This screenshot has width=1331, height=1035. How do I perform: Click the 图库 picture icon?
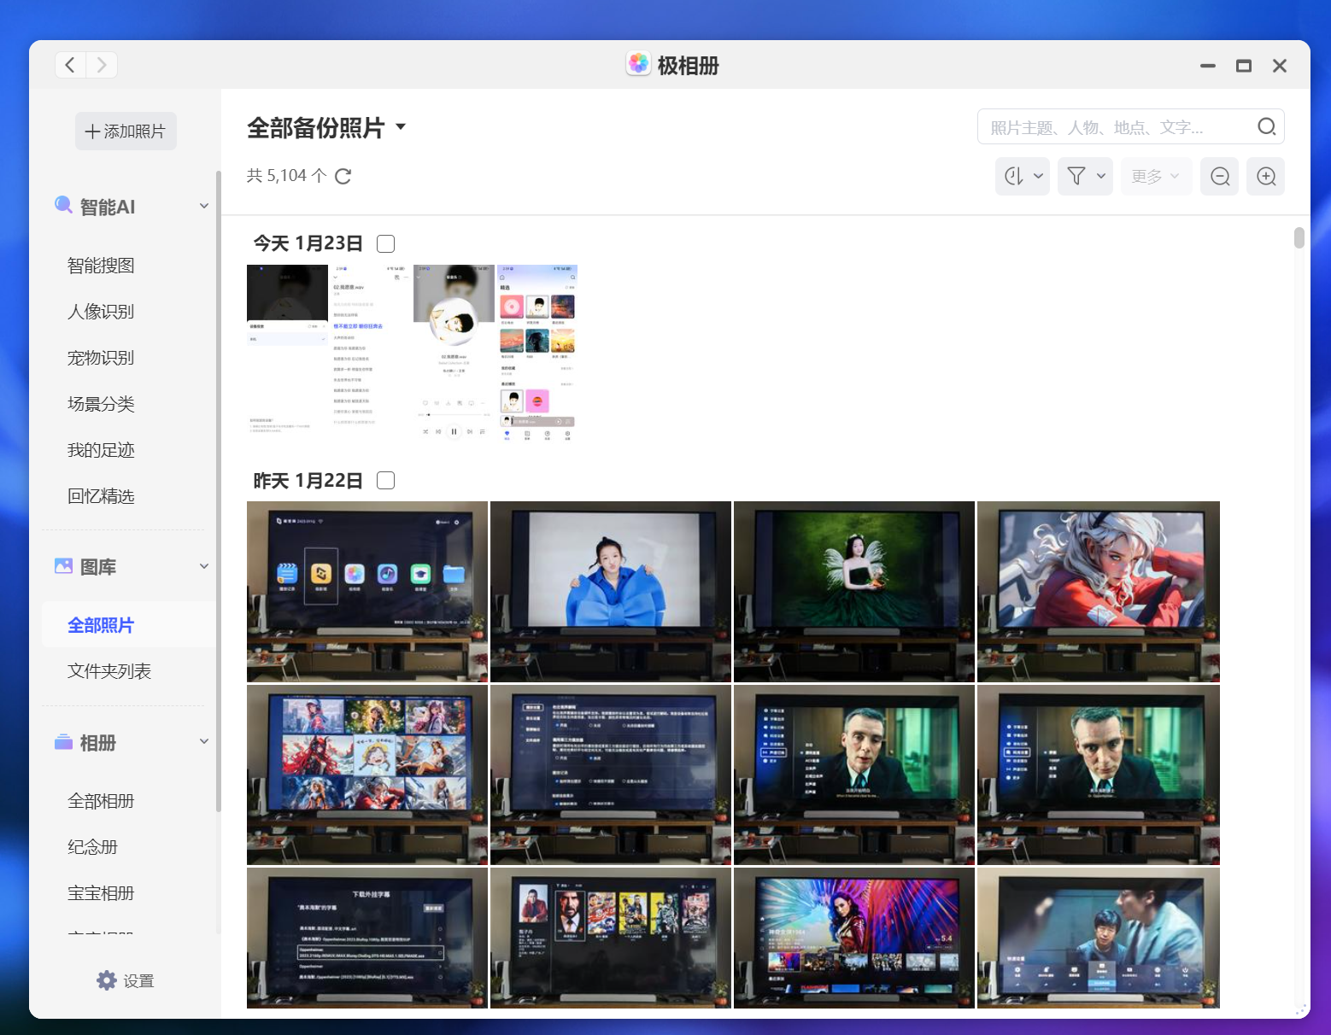click(63, 566)
